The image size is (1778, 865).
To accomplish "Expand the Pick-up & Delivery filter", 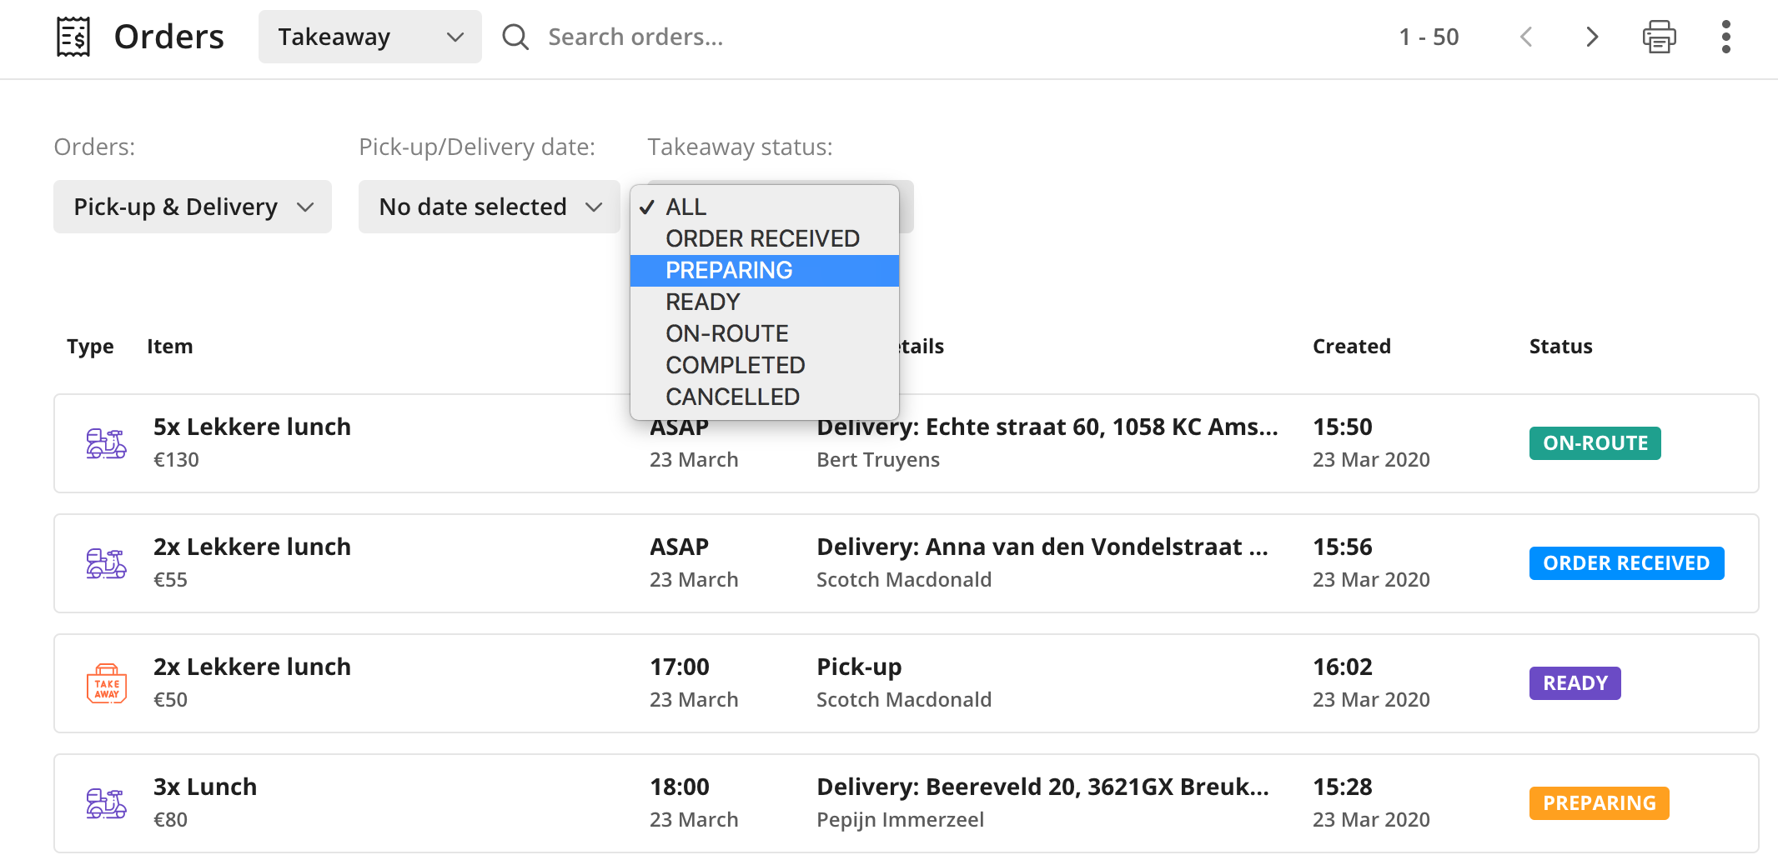I will [193, 207].
